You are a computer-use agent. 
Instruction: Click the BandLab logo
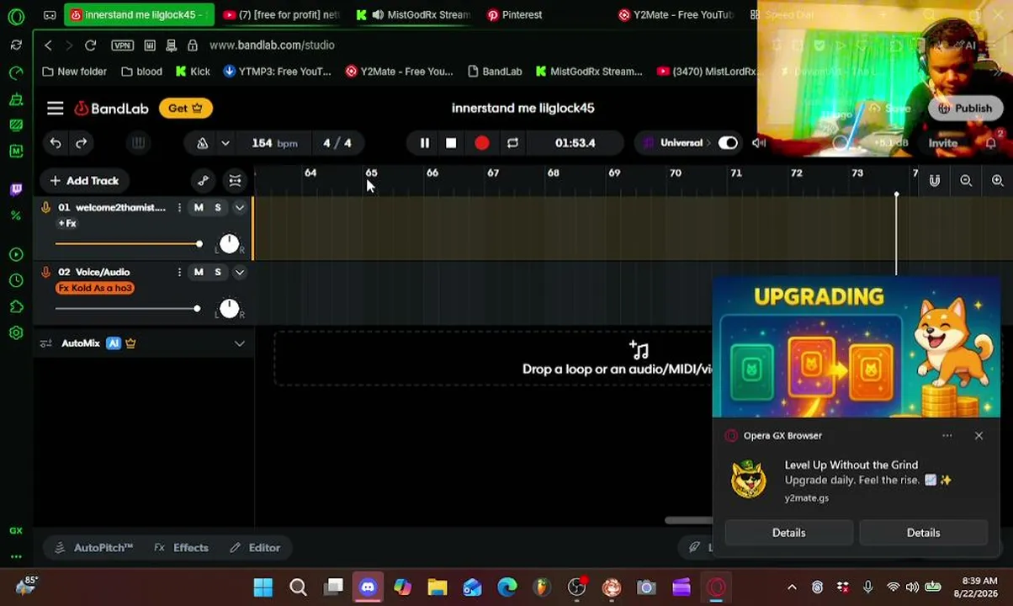coord(111,109)
